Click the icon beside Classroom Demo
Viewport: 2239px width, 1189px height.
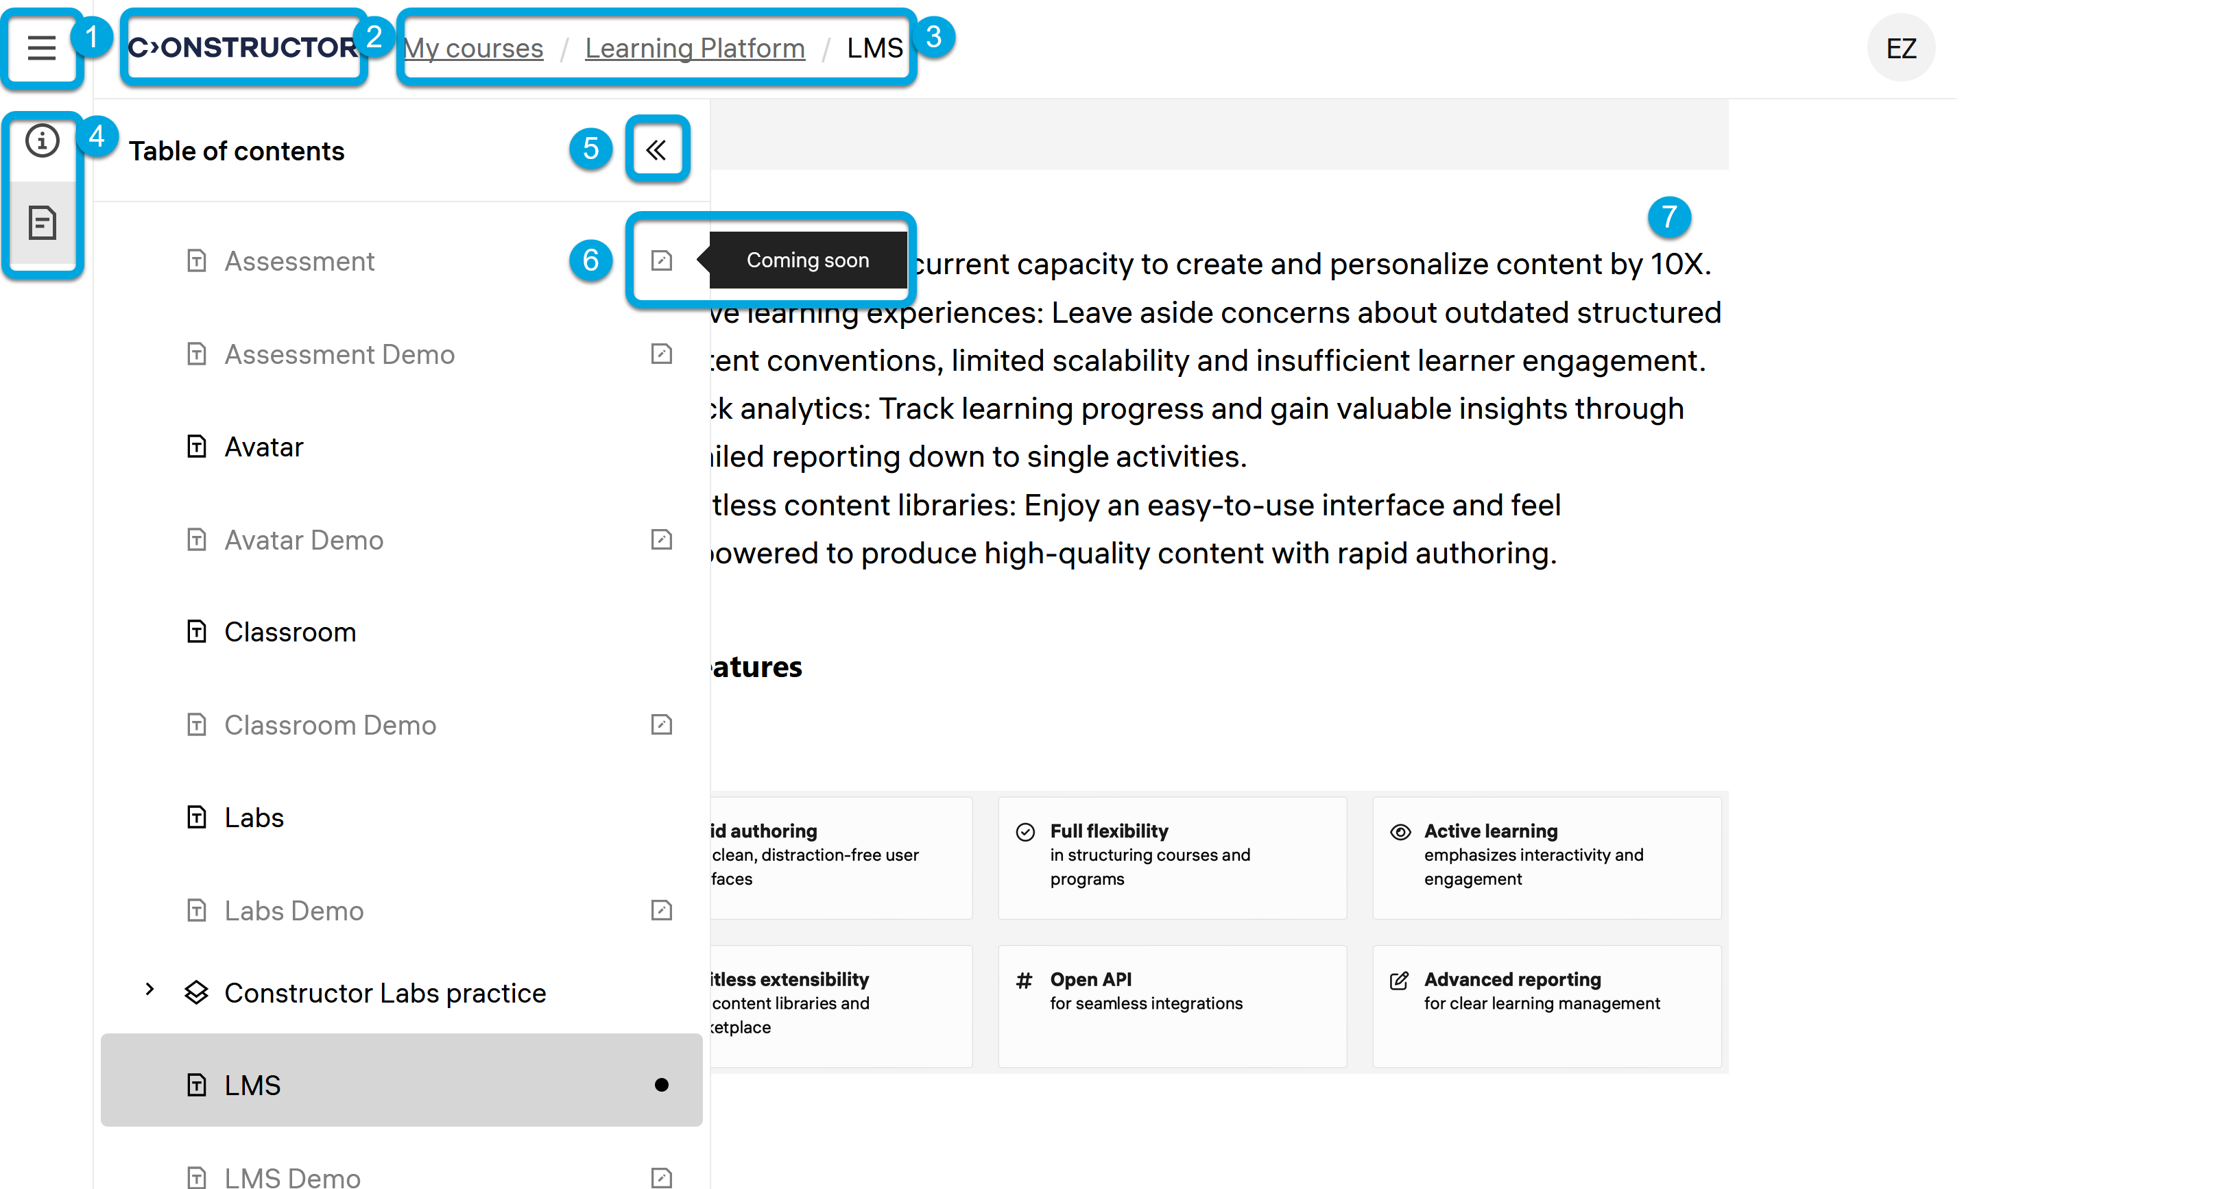[x=662, y=724]
